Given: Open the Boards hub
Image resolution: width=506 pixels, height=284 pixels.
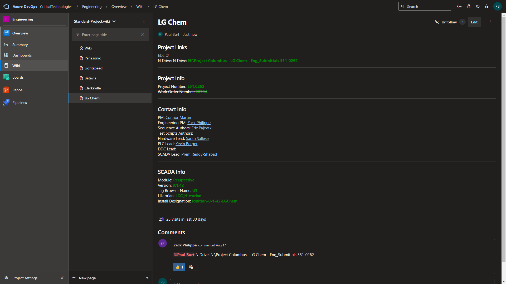Looking at the screenshot, I should 18,77.
